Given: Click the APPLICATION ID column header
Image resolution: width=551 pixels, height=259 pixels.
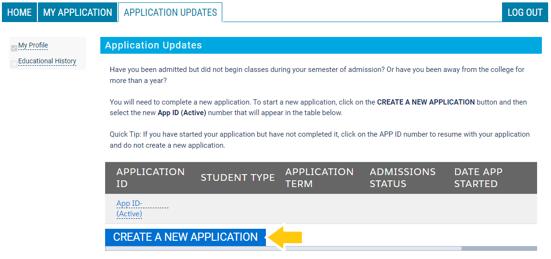Looking at the screenshot, I should 150,177.
